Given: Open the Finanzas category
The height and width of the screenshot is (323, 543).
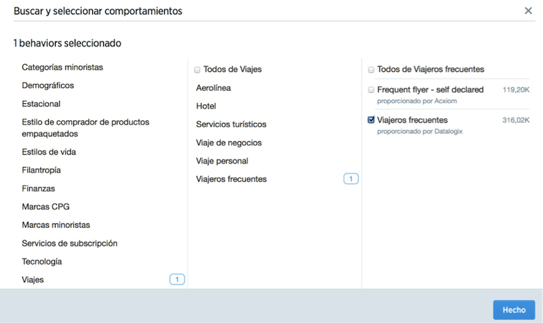Looking at the screenshot, I should coord(38,188).
